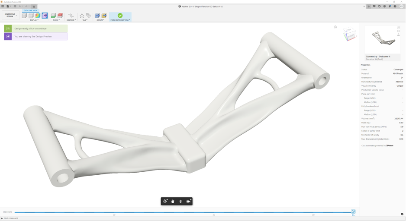Select the zoom tool in navigation bar
406x221 pixels.
(x=180, y=202)
